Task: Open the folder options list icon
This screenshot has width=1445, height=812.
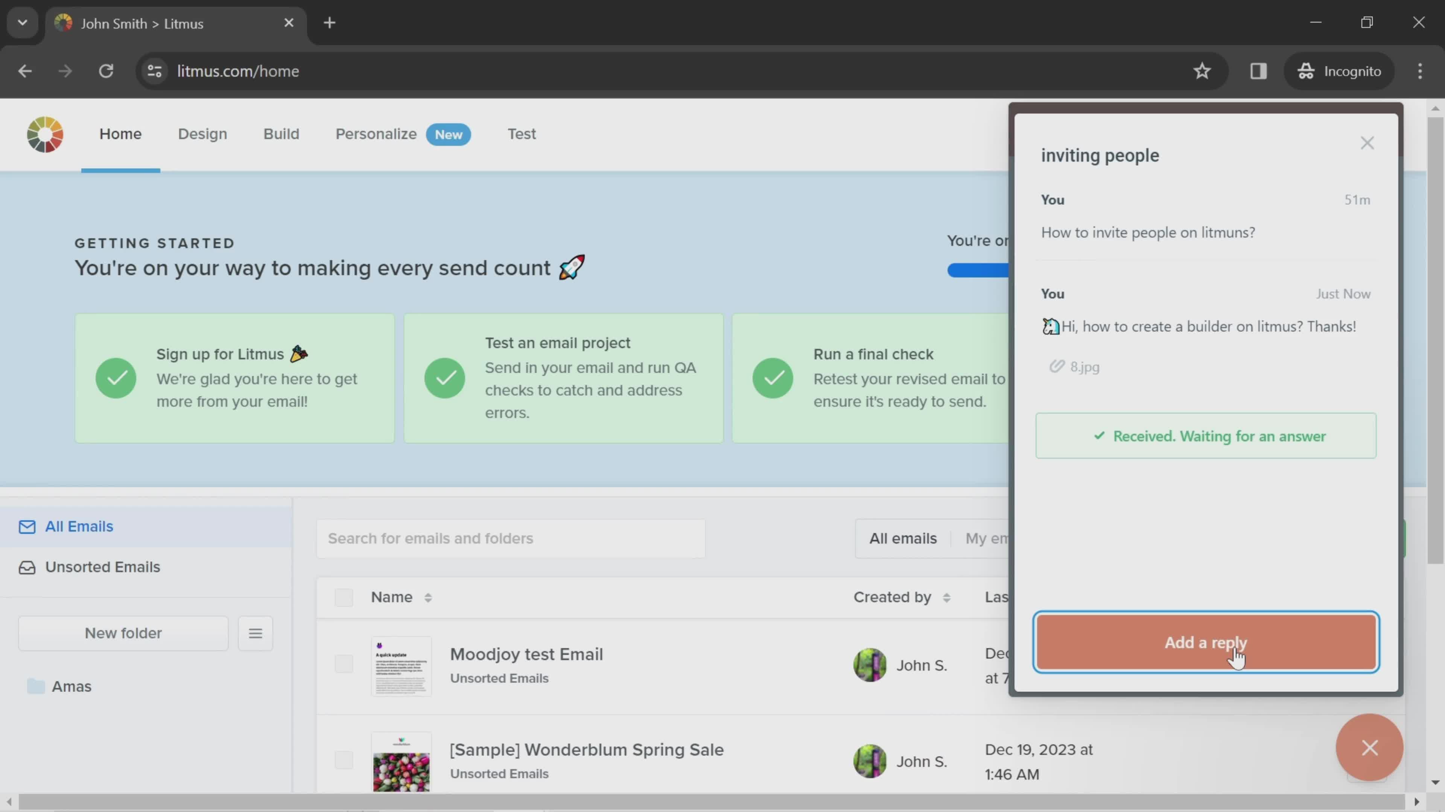Action: [255, 633]
